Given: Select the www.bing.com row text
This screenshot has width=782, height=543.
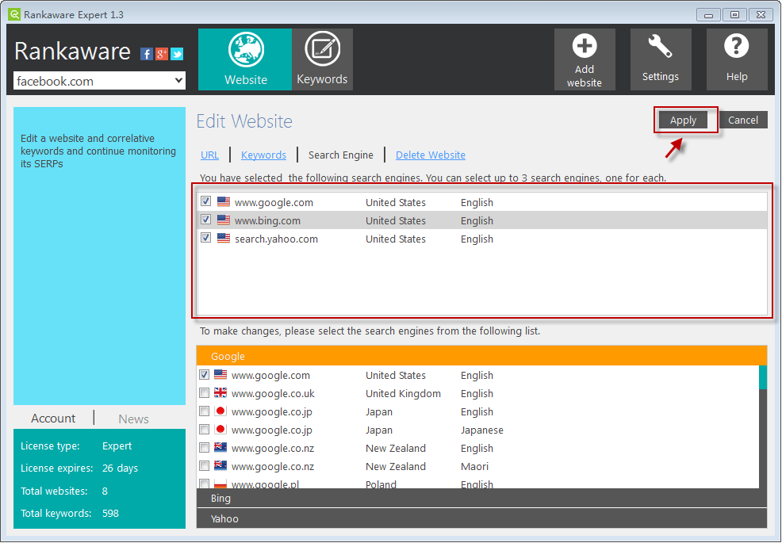Looking at the screenshot, I should pos(267,220).
